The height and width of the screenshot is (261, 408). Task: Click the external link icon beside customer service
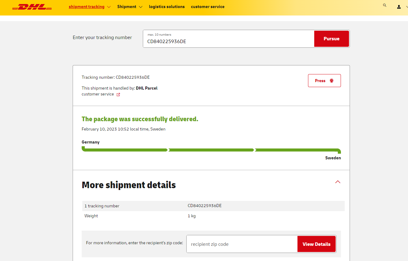pos(118,95)
